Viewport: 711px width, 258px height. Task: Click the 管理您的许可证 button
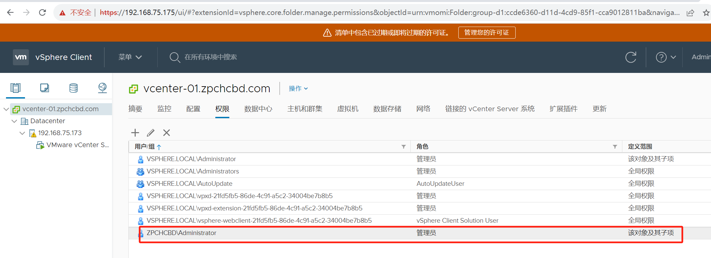pyautogui.click(x=487, y=33)
